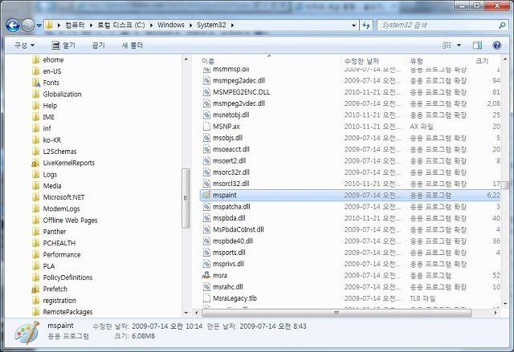Select the MSMPEG2ENC.DLL file
514x352 pixels.
(x=241, y=92)
